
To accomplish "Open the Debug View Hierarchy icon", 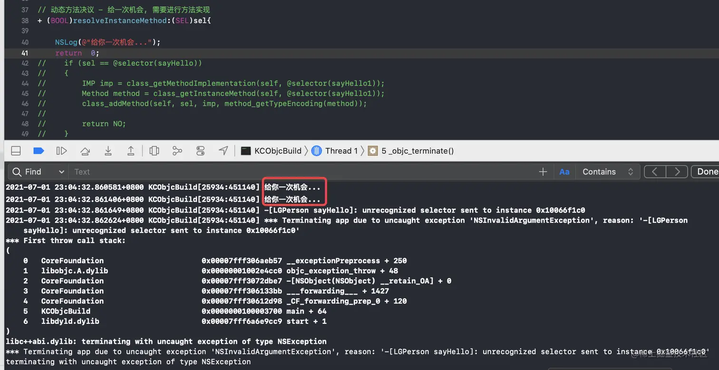I will coord(154,151).
